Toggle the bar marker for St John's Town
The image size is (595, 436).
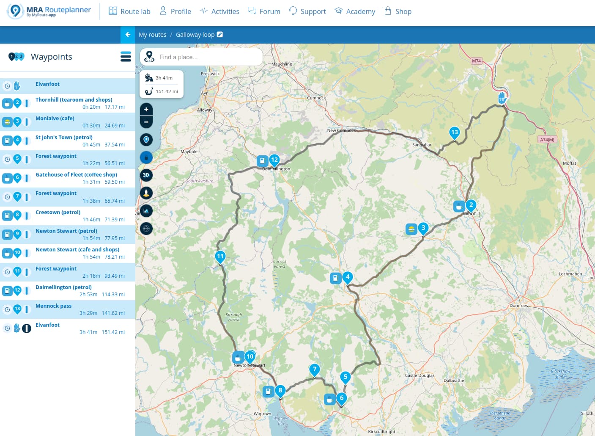pyautogui.click(x=27, y=141)
